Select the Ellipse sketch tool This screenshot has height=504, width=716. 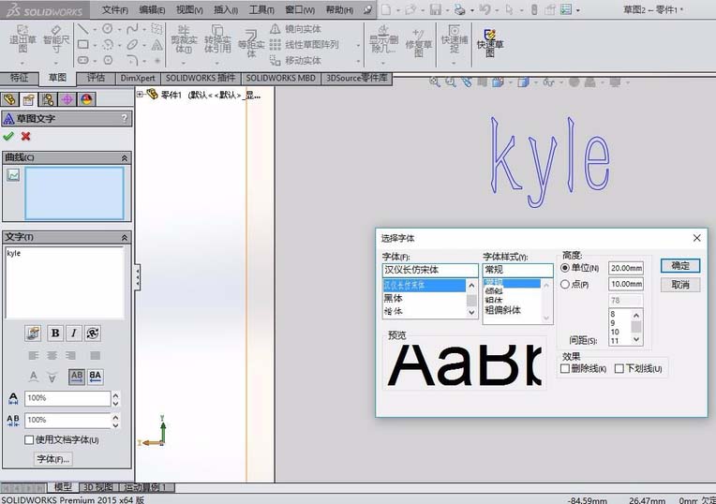click(x=132, y=45)
